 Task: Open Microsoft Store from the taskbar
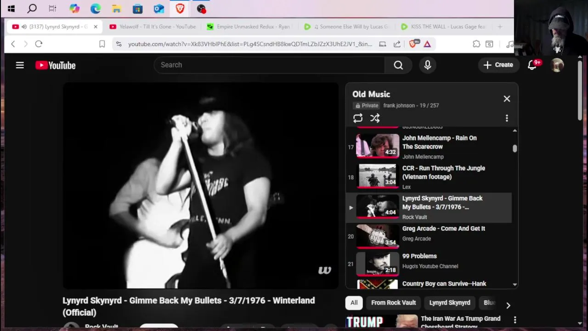point(137,8)
